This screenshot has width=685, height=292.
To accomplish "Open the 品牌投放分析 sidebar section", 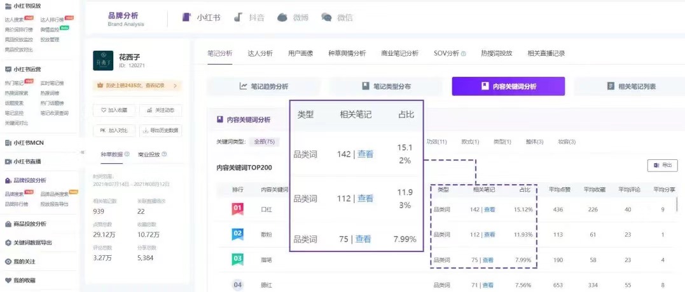I will (25, 180).
